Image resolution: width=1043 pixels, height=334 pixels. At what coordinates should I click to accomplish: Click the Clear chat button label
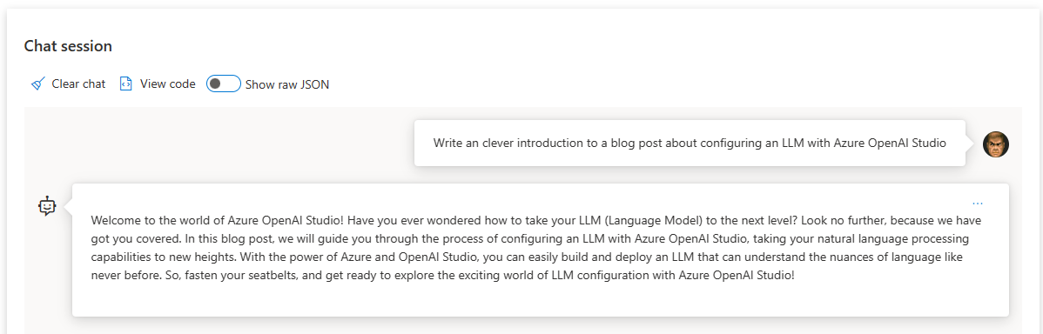(78, 84)
